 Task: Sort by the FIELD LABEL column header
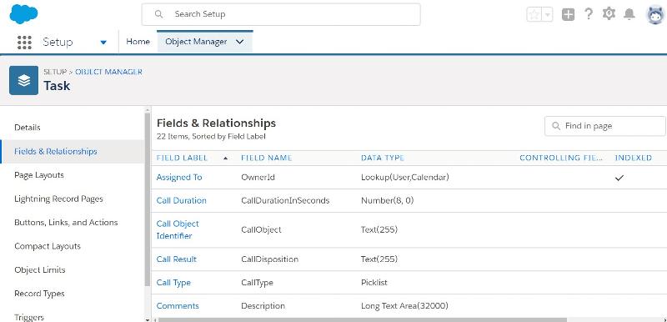(x=182, y=158)
